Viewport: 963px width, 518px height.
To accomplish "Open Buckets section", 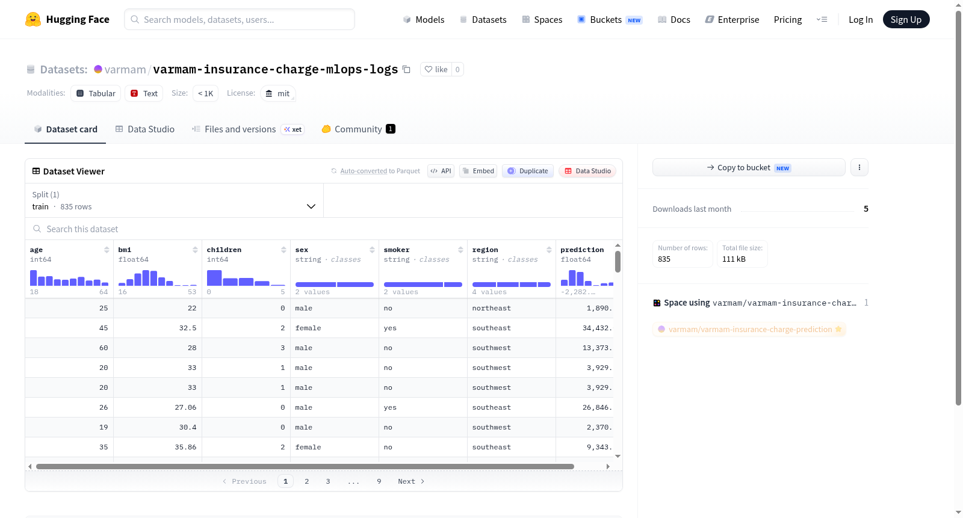I will 610,19.
